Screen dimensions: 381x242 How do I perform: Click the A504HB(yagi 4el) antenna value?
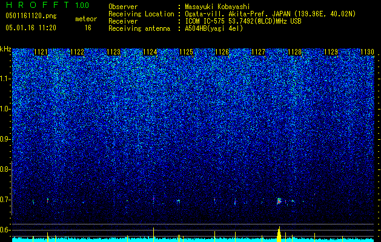[214, 28]
